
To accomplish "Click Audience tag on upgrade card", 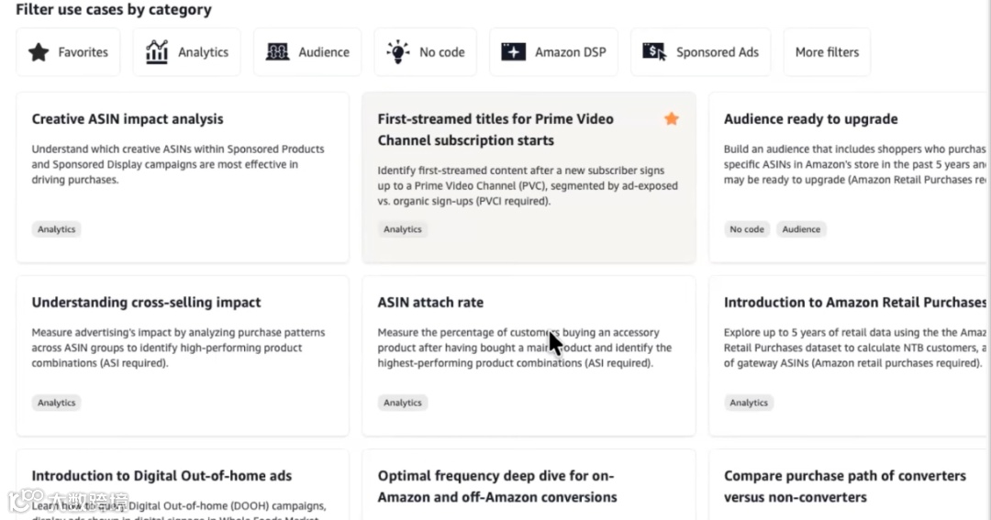I will 801,229.
